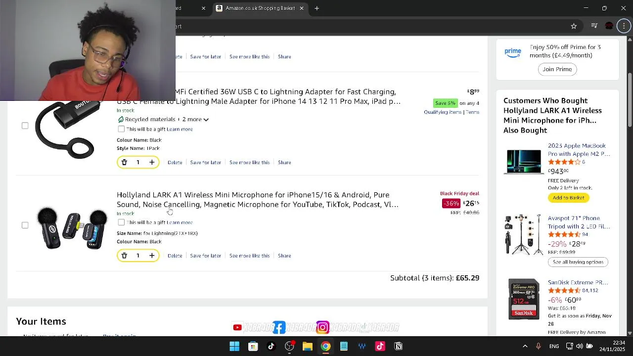633x356 pixels.
Task: Save the Hollyland LARK A1 for later
Action: coord(205,256)
